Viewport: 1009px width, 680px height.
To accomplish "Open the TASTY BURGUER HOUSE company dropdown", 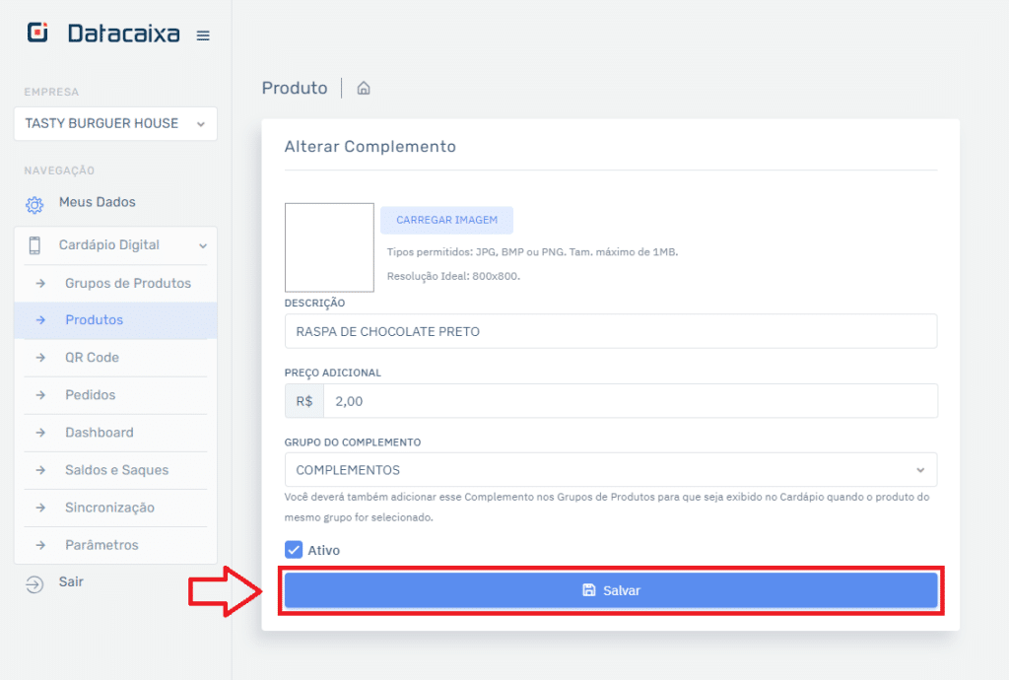I will (115, 124).
